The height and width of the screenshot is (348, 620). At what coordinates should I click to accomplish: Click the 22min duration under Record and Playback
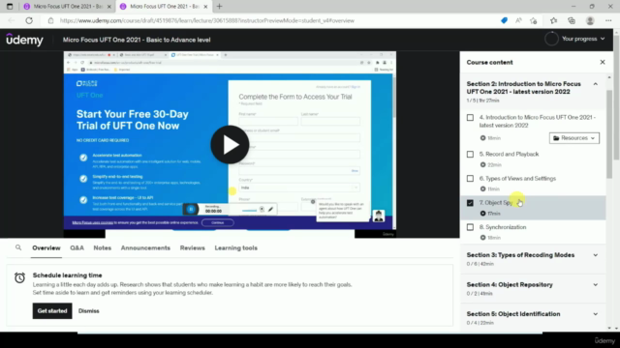[494, 165]
